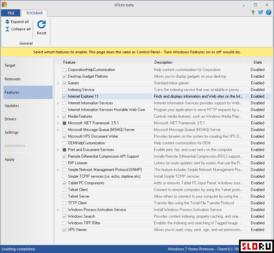Open the Settings page
The width and height of the screenshot is (274, 253).
[x=28, y=132]
